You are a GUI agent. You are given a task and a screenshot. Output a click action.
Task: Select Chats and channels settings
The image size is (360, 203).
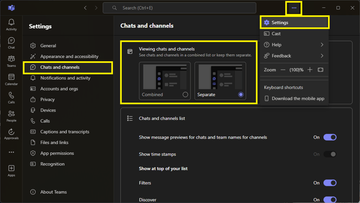[67, 67]
